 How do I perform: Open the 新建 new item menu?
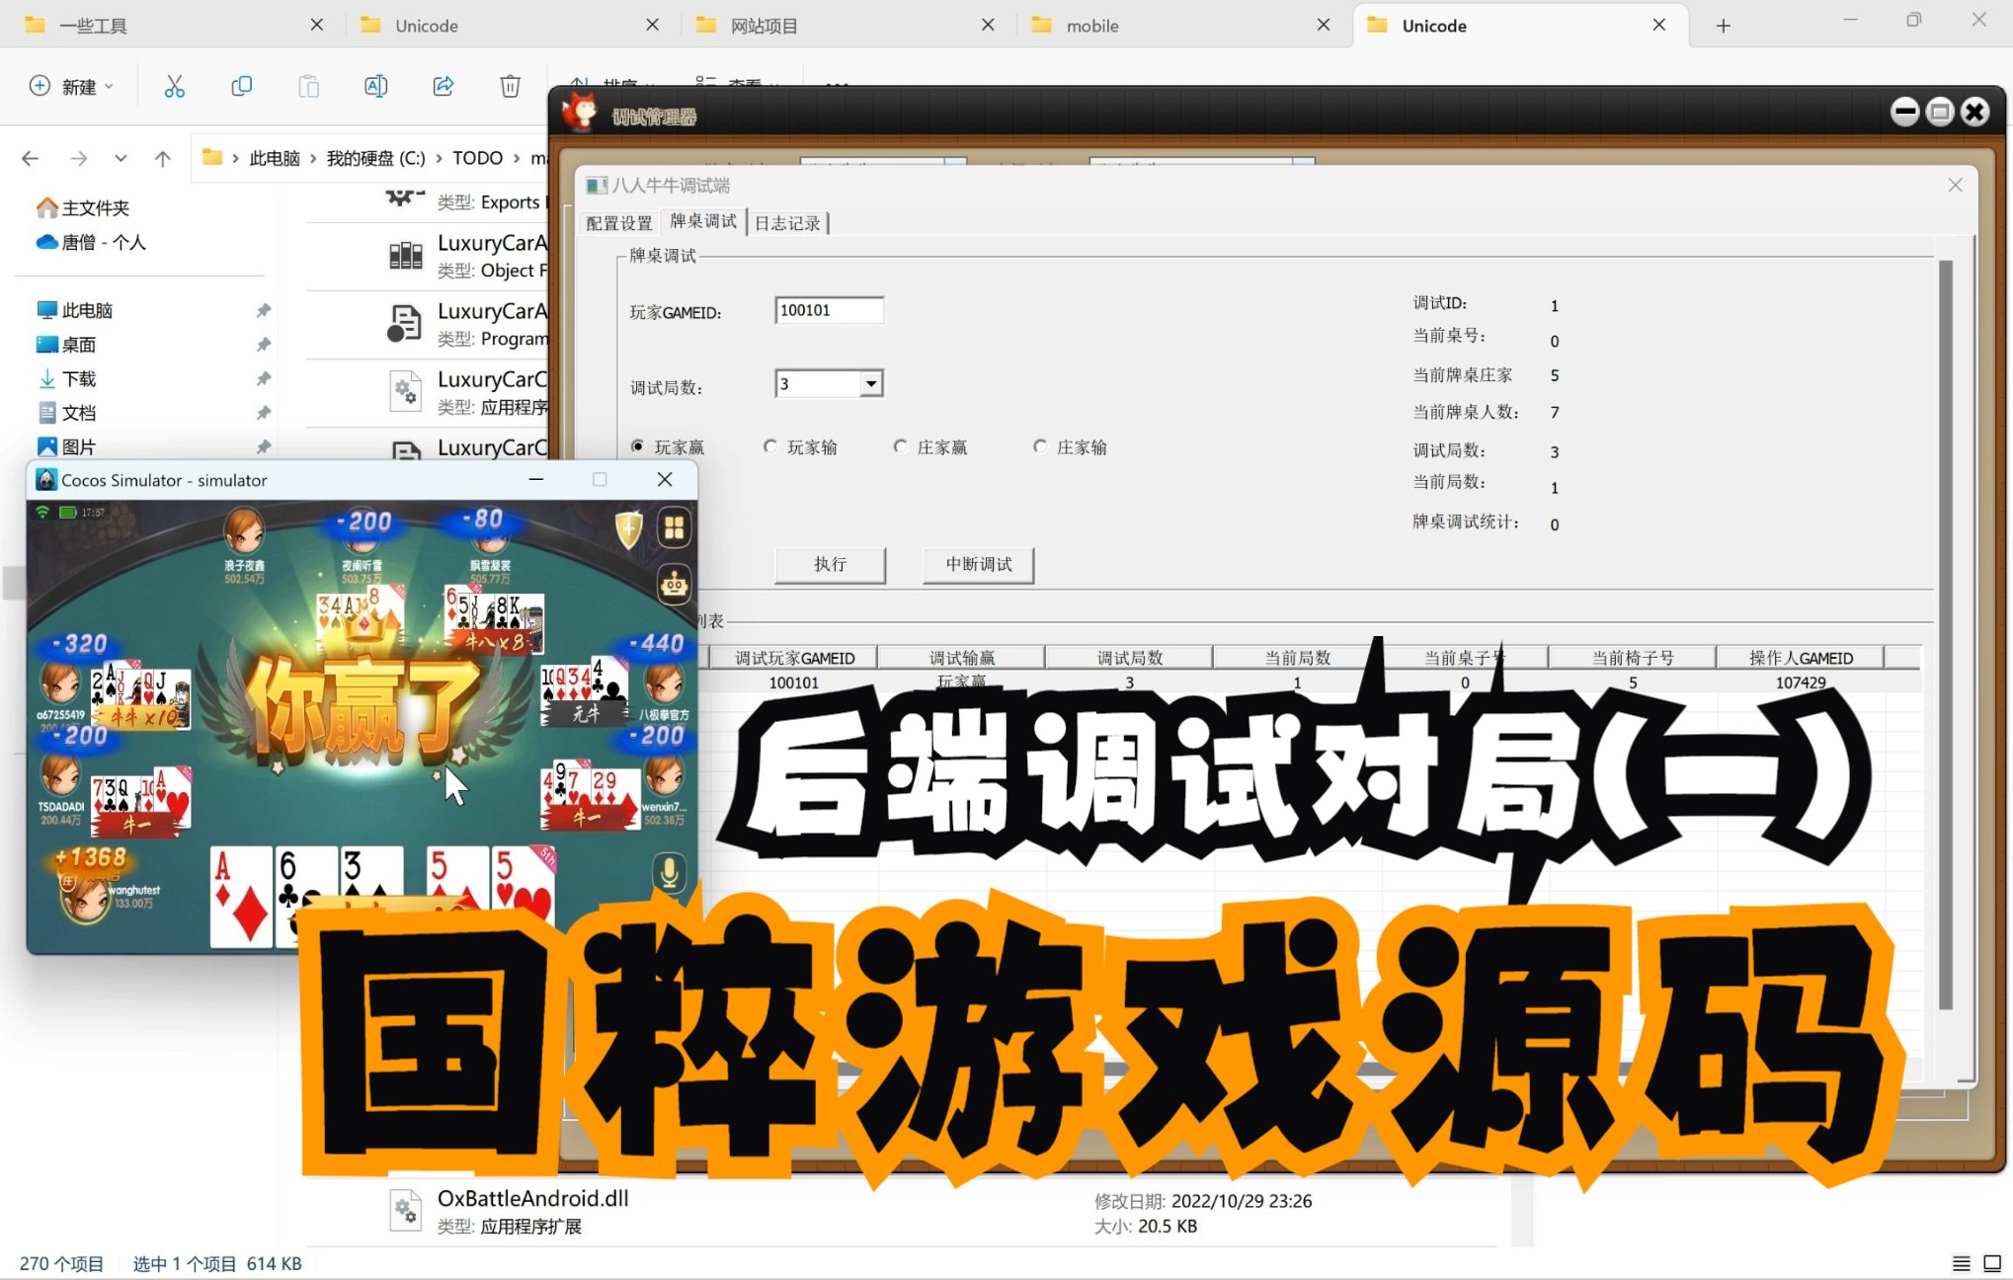click(x=71, y=87)
